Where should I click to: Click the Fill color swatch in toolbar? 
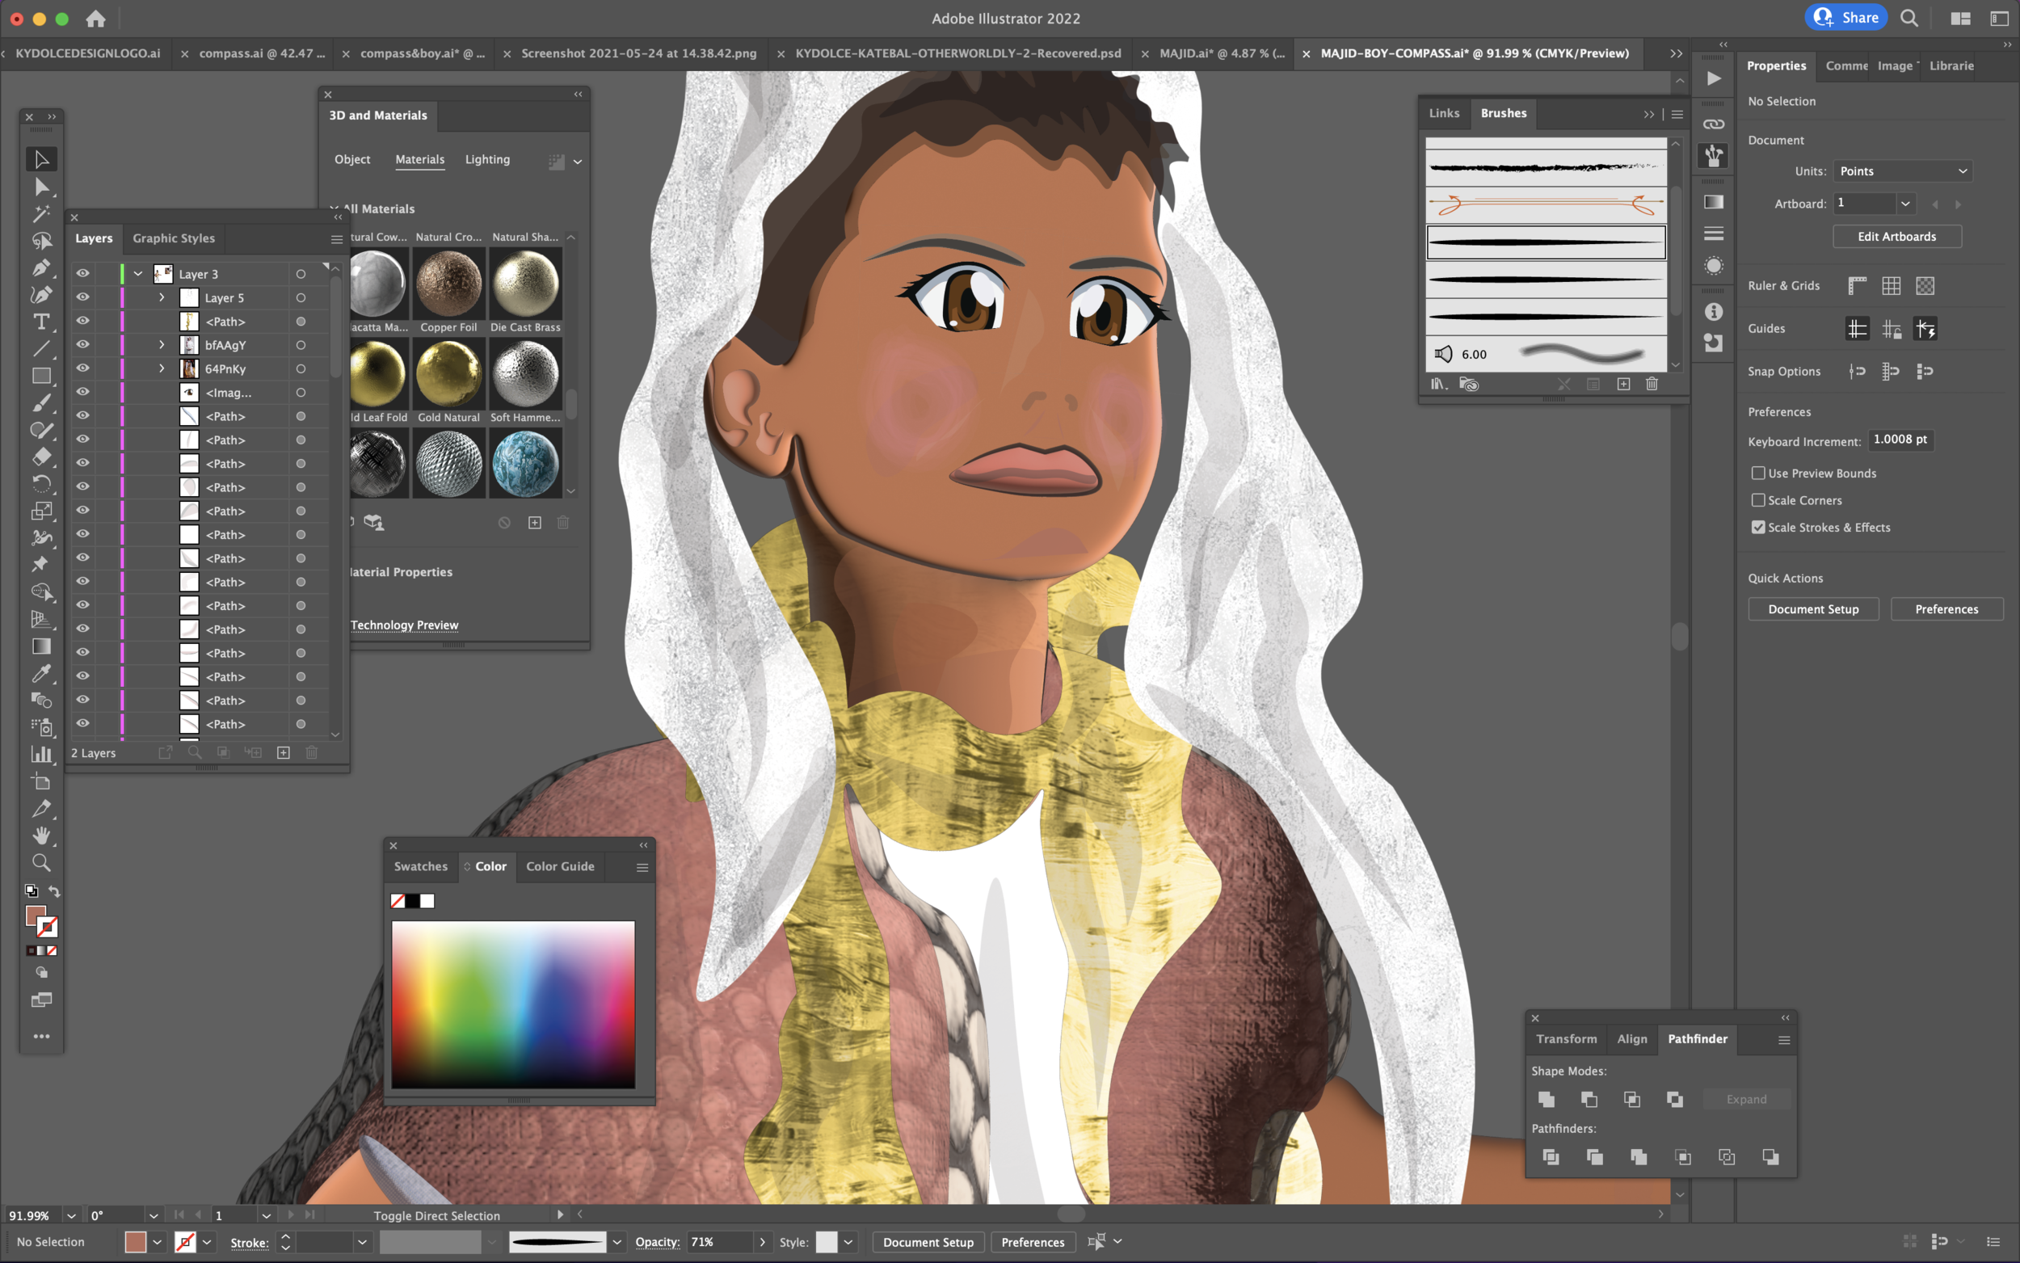tap(36, 916)
